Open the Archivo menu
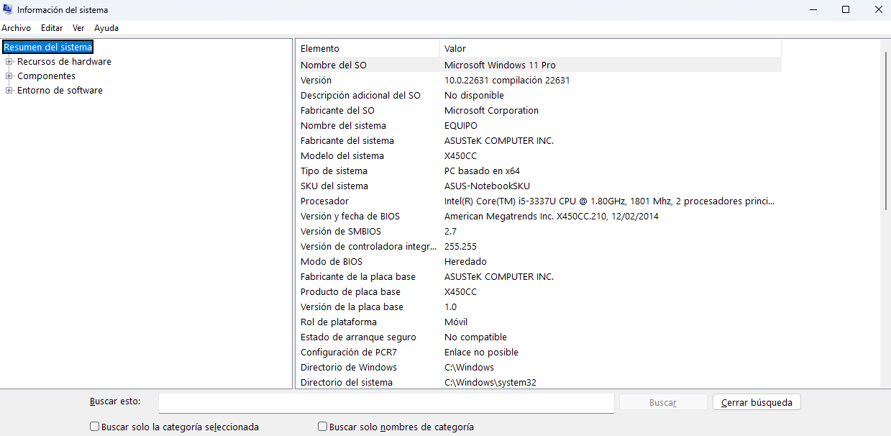This screenshot has width=891, height=436. (x=16, y=28)
